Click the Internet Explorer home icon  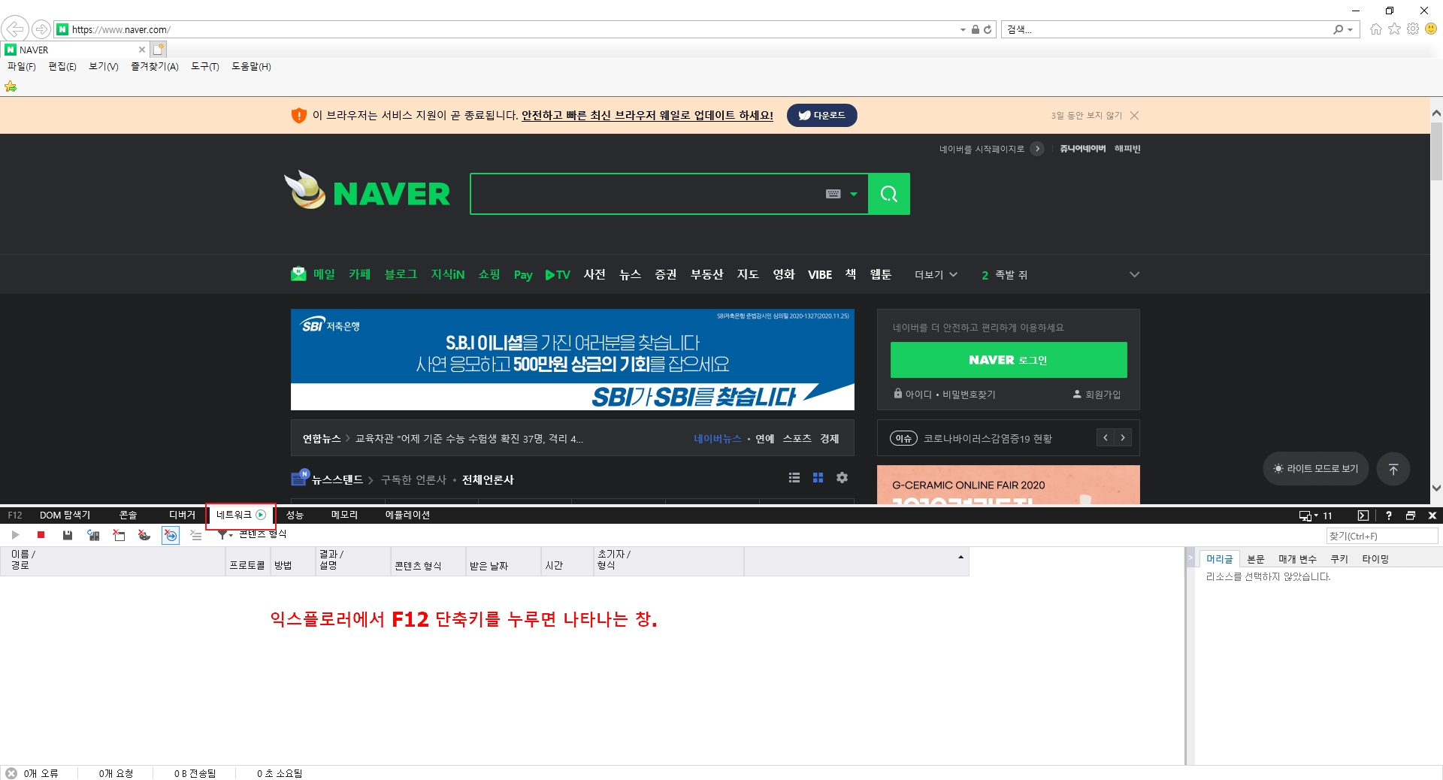click(x=1375, y=29)
